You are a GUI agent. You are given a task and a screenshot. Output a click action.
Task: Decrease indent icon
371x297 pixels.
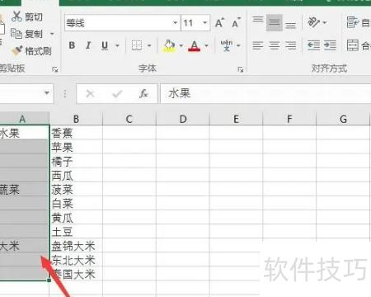[313, 45]
